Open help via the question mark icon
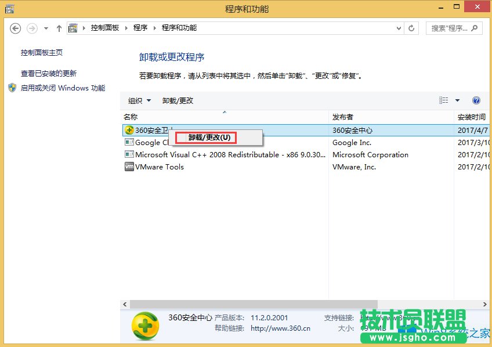 pyautogui.click(x=476, y=100)
